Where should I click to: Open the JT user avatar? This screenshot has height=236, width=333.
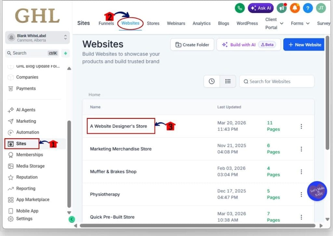tap(321, 8)
